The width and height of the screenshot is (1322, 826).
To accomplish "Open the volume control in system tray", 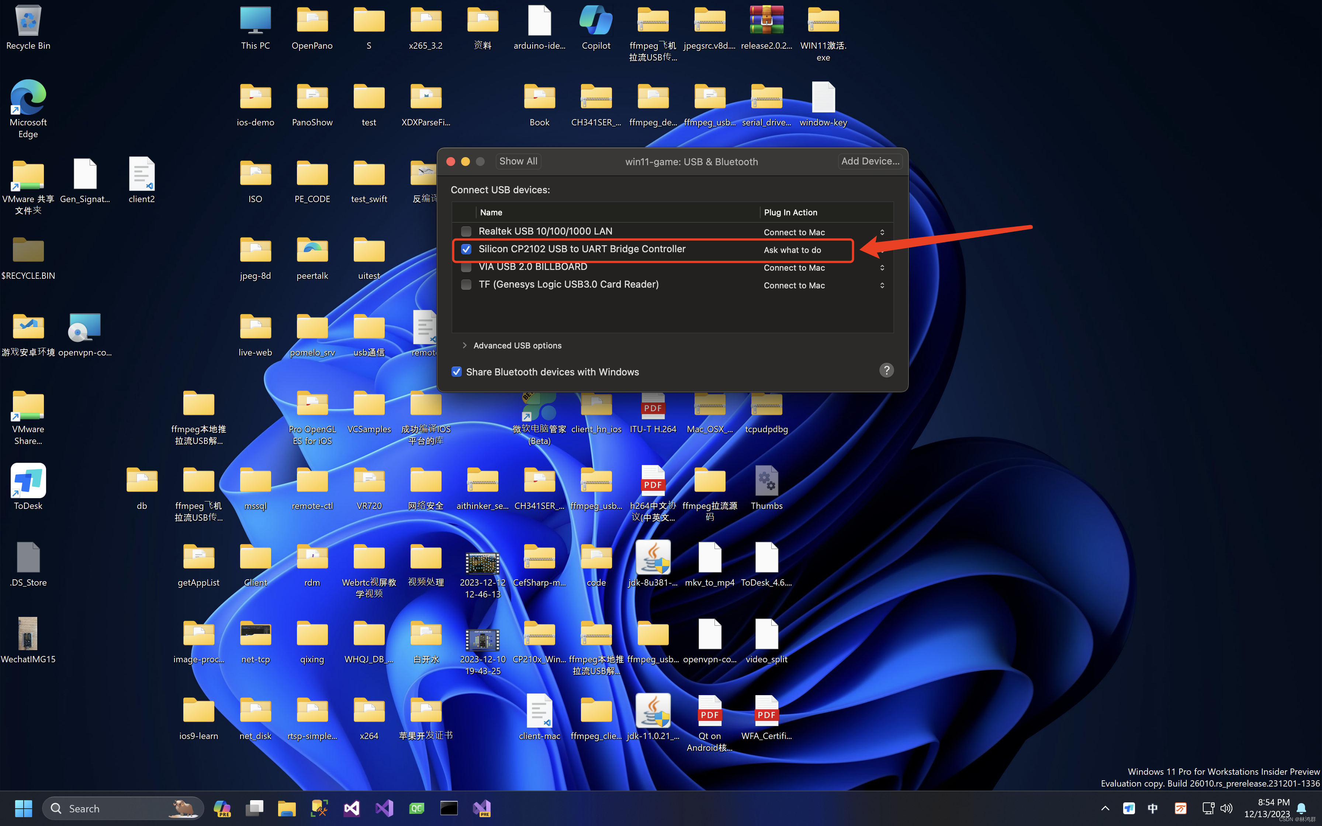I will click(x=1226, y=809).
